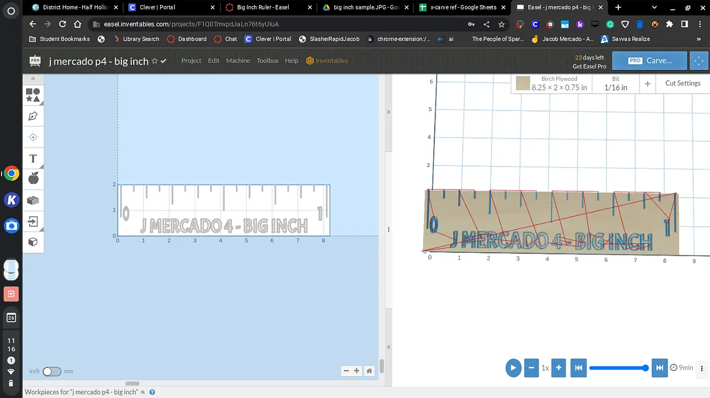Collapse the left tool panel chevron
710x398 pixels.
33,79
